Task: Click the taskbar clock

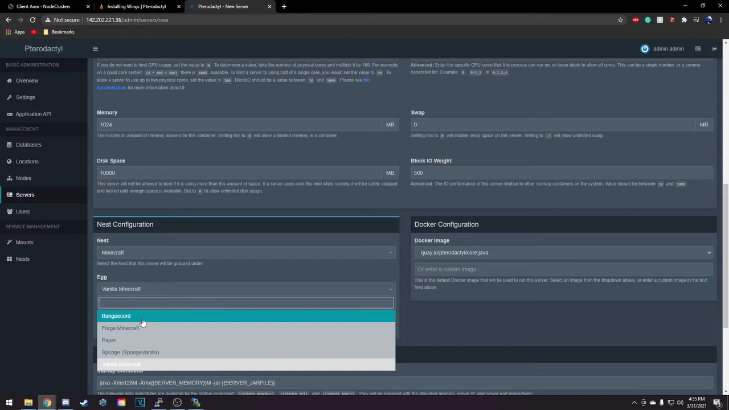Action: click(x=697, y=403)
